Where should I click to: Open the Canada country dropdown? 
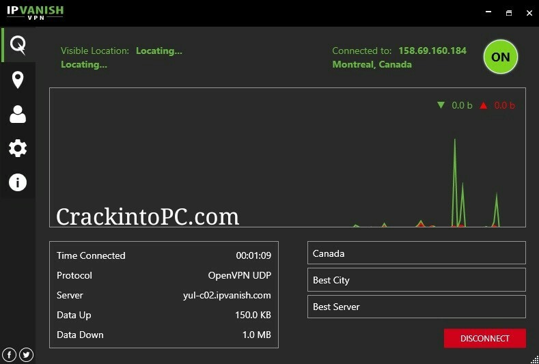coord(417,253)
